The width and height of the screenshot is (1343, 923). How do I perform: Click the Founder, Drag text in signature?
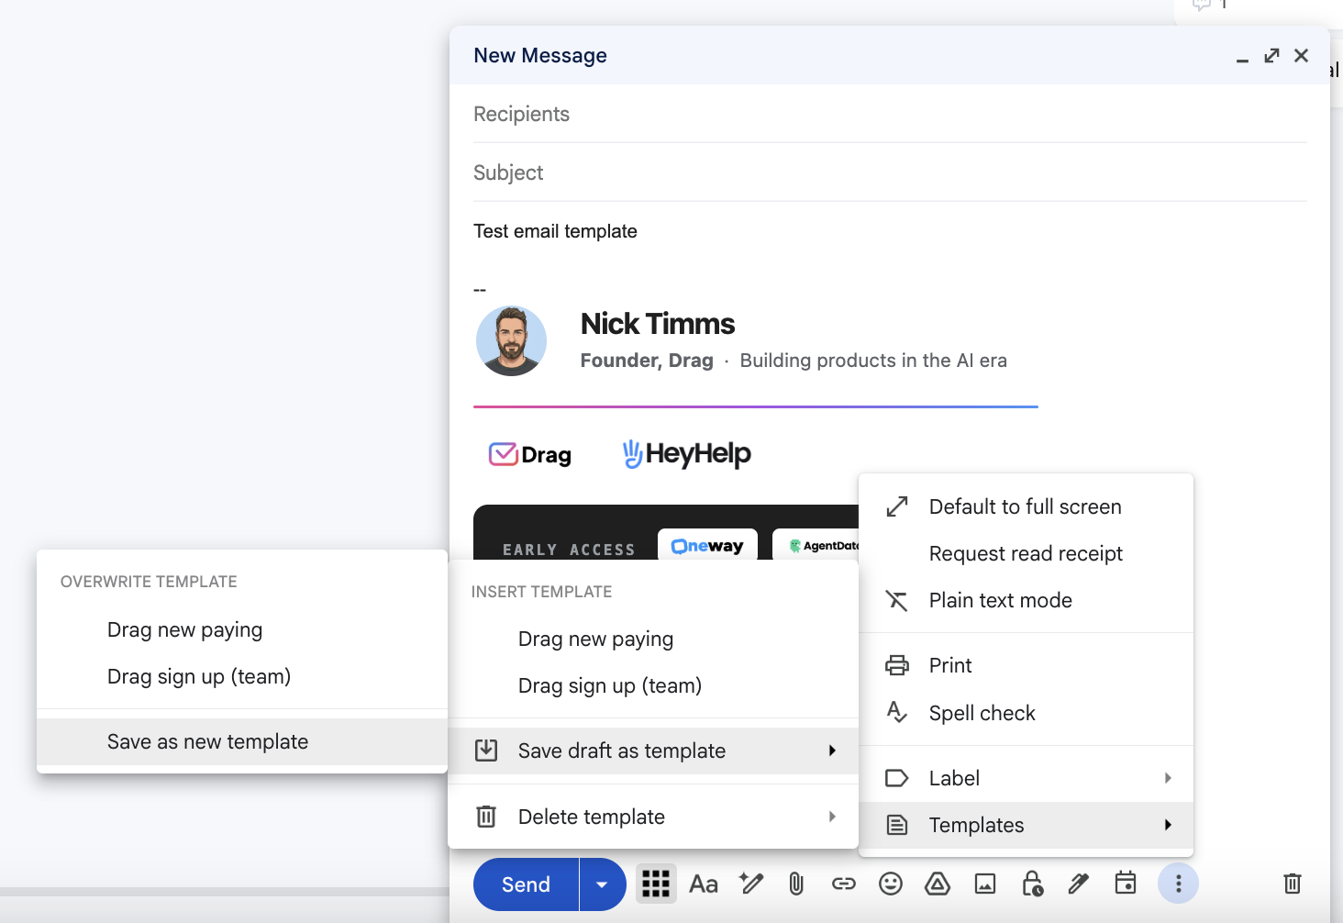point(647,361)
